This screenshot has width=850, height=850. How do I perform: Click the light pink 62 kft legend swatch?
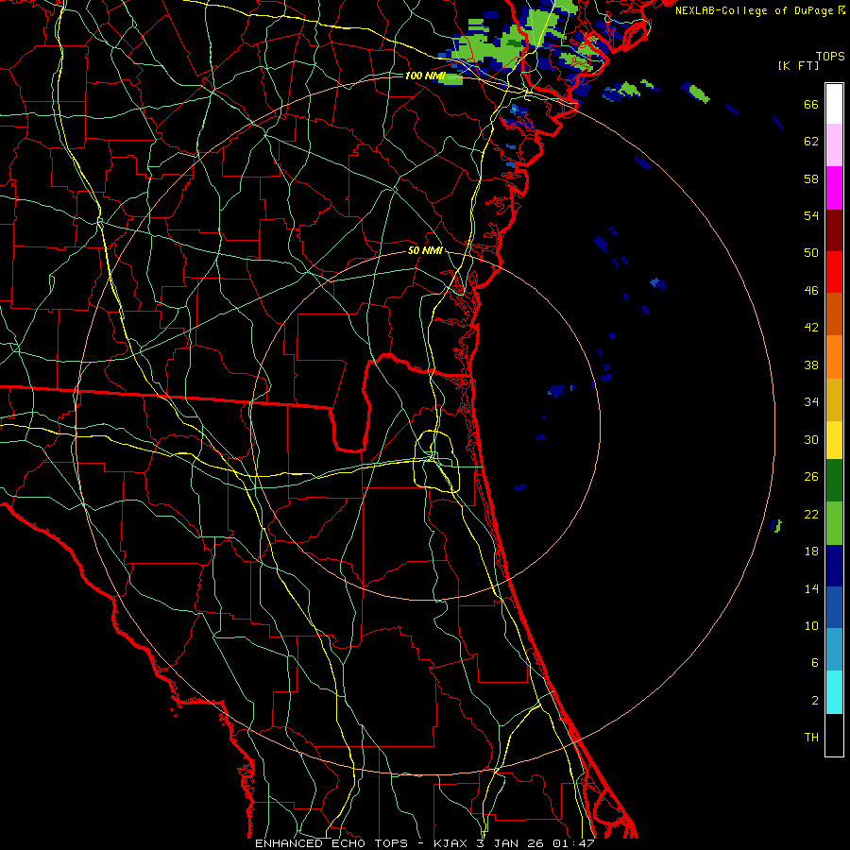[x=834, y=144]
